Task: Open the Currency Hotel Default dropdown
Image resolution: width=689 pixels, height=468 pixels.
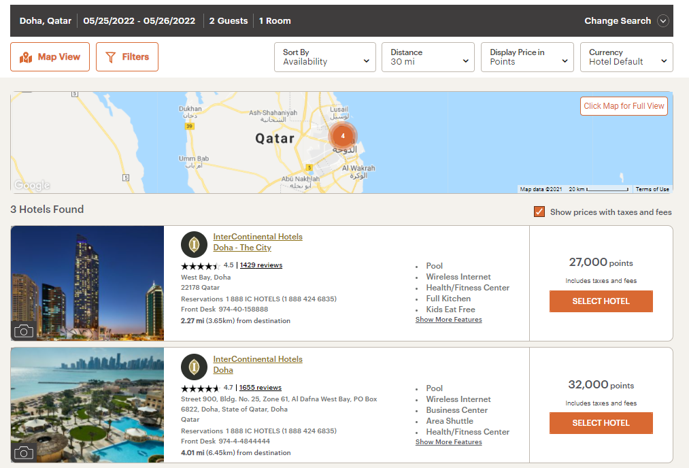Action: [x=626, y=57]
